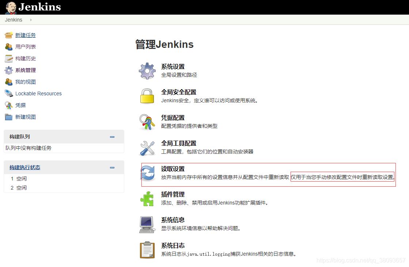The width and height of the screenshot is (409, 267).
Task: Open 用户列表 in the sidebar
Action: click(x=26, y=47)
